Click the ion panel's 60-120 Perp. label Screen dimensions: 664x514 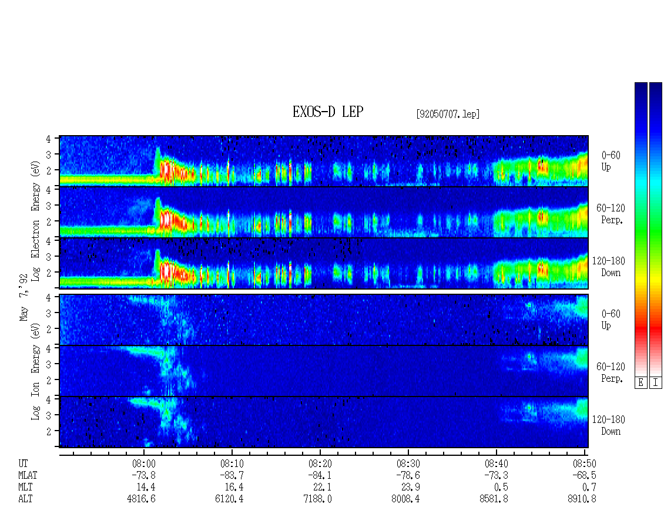tap(611, 372)
